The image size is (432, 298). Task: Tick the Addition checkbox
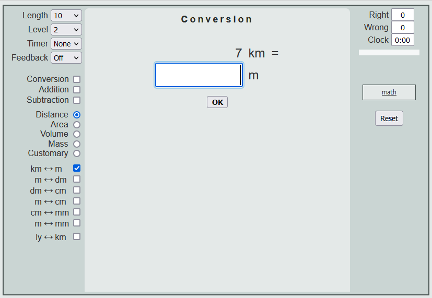[77, 90]
